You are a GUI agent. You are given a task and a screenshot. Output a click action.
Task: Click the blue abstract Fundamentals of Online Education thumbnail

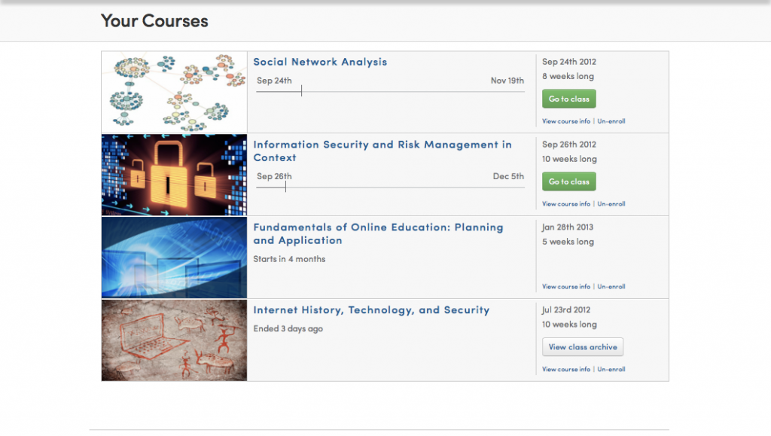(173, 257)
